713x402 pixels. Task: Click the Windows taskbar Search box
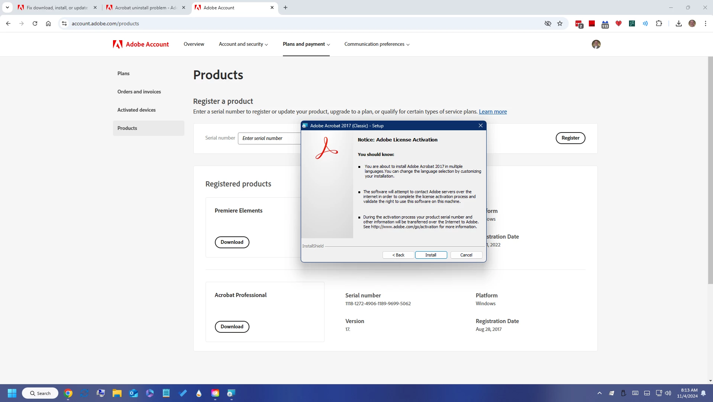click(x=40, y=393)
